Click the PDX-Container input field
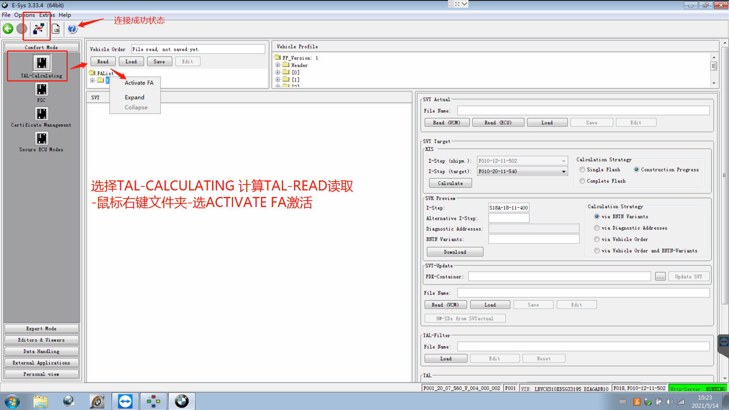Viewport: 729px width, 410px height. tap(560, 276)
